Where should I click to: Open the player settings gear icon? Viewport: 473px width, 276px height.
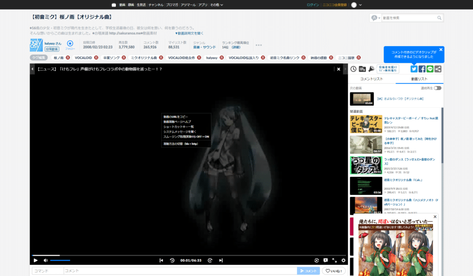344,260
